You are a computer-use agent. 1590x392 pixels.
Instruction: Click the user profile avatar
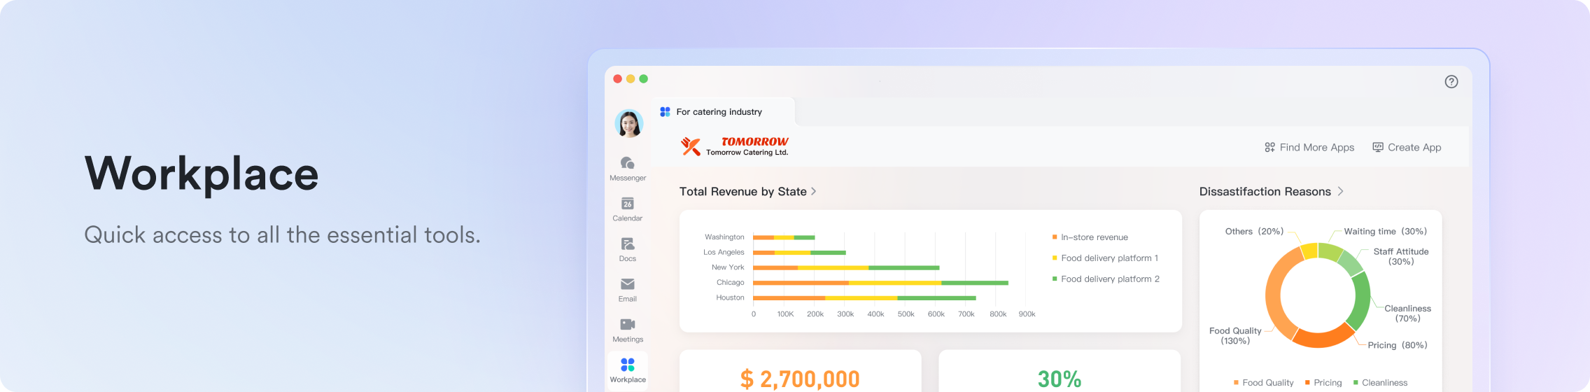[x=628, y=124]
